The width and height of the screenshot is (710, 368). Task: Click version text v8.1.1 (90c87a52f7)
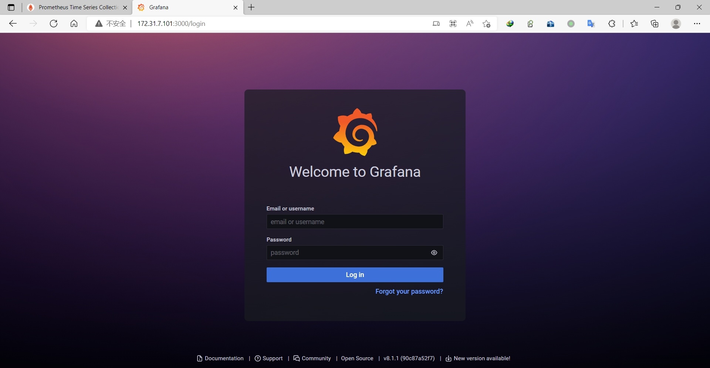(x=409, y=358)
